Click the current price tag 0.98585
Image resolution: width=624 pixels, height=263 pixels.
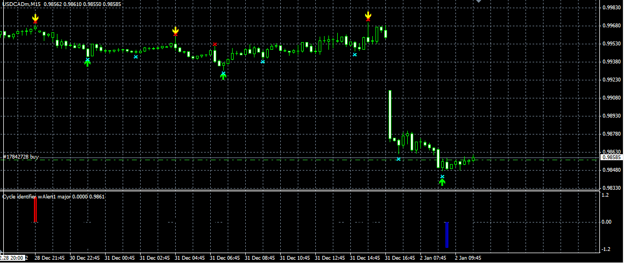coord(611,157)
